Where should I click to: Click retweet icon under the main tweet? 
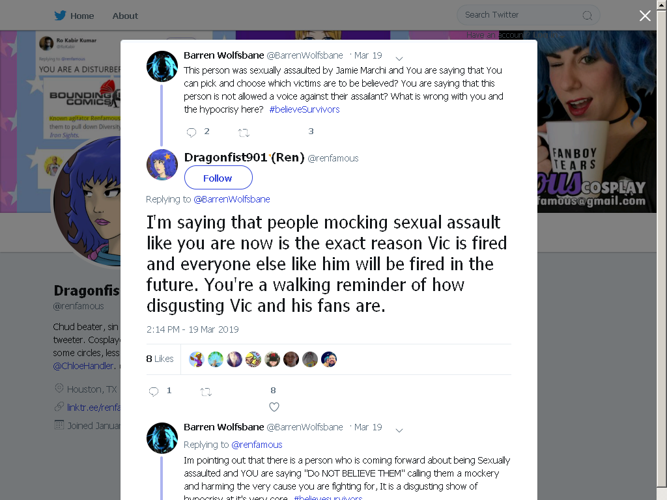[206, 392]
